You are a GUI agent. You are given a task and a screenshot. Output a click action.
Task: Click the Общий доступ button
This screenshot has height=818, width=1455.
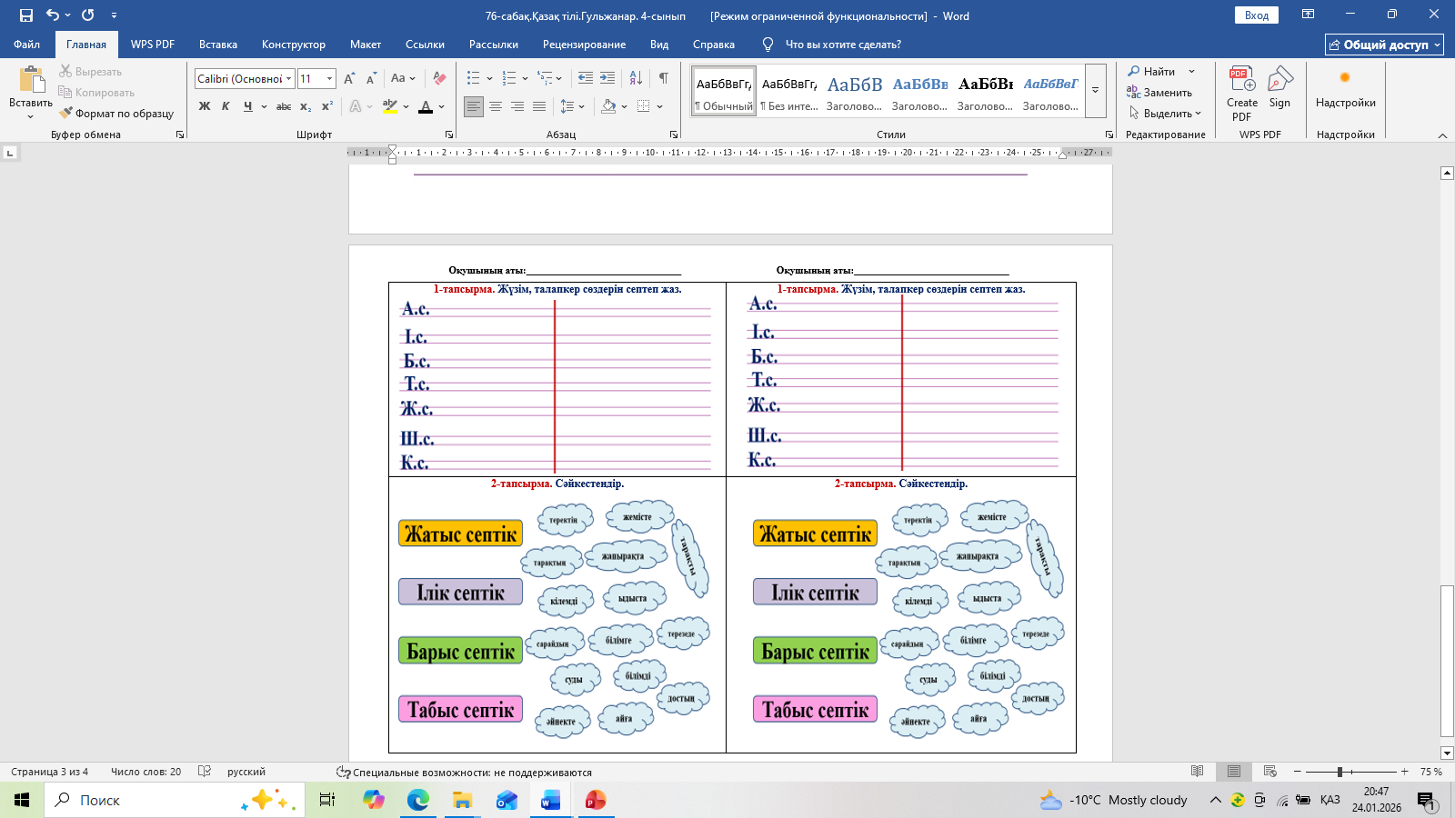1384,45
